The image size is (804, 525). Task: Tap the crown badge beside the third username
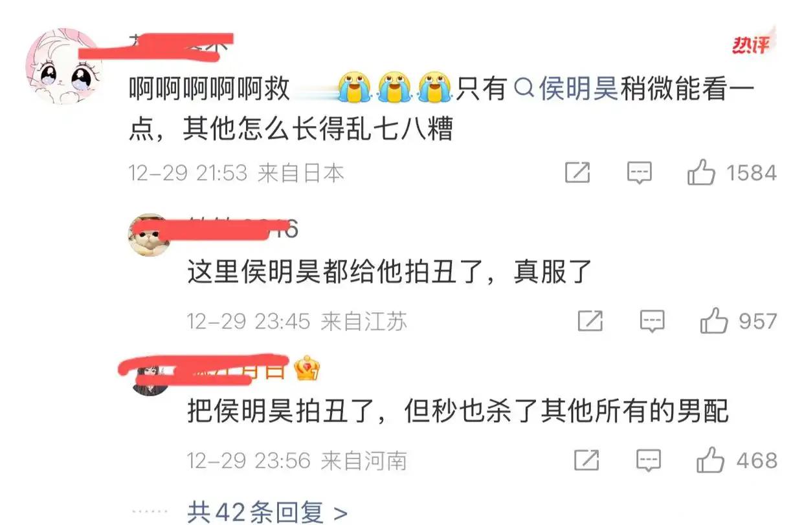[307, 369]
